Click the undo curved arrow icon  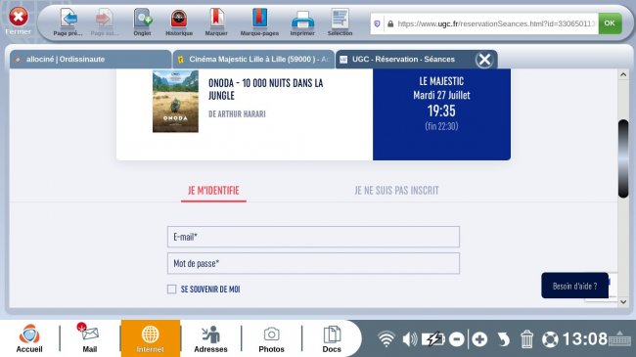click(x=503, y=339)
